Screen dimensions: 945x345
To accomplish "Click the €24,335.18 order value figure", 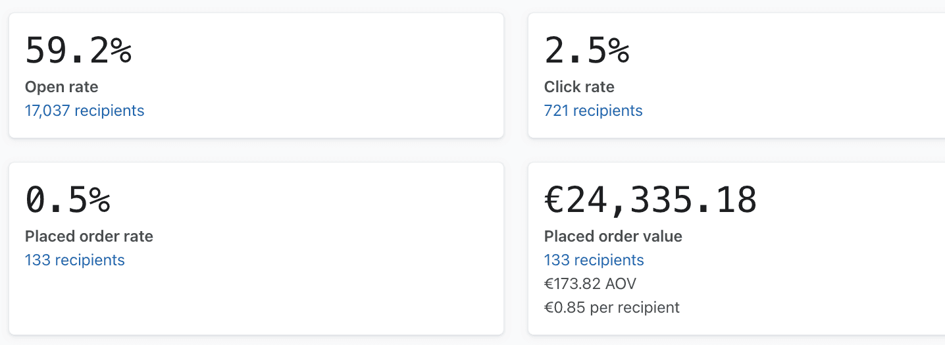I will (x=651, y=200).
